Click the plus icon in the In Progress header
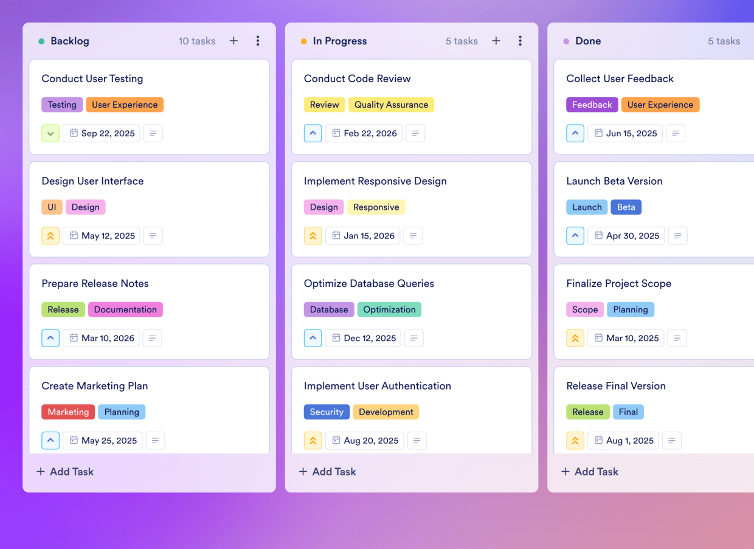The width and height of the screenshot is (754, 549). pos(496,41)
